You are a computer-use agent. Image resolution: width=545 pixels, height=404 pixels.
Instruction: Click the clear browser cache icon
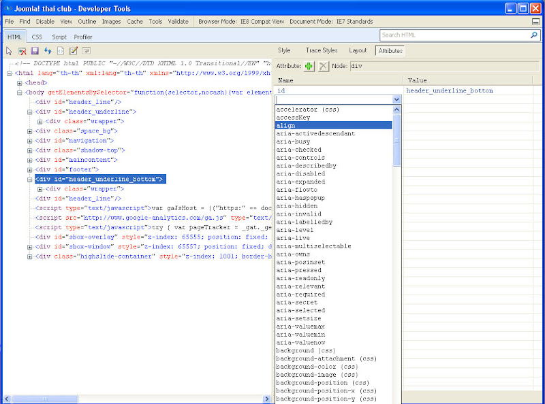point(22,51)
